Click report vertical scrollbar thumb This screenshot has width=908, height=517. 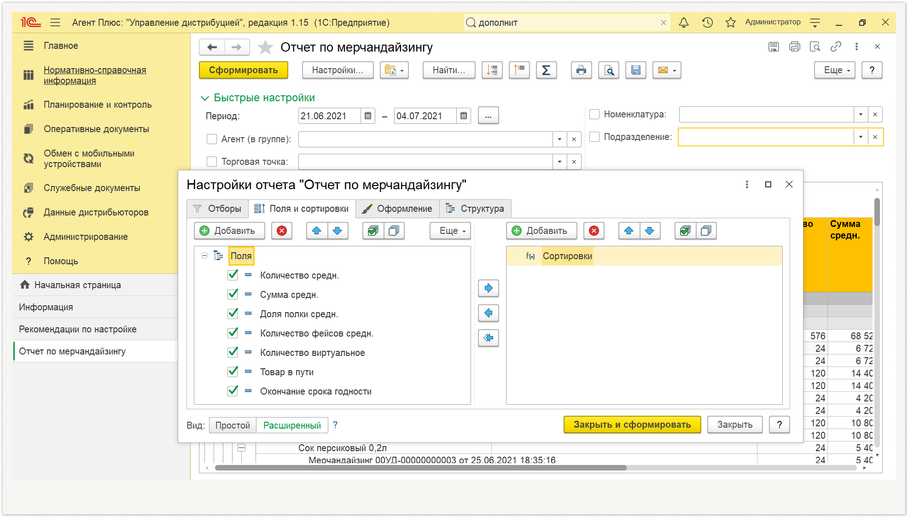click(877, 212)
